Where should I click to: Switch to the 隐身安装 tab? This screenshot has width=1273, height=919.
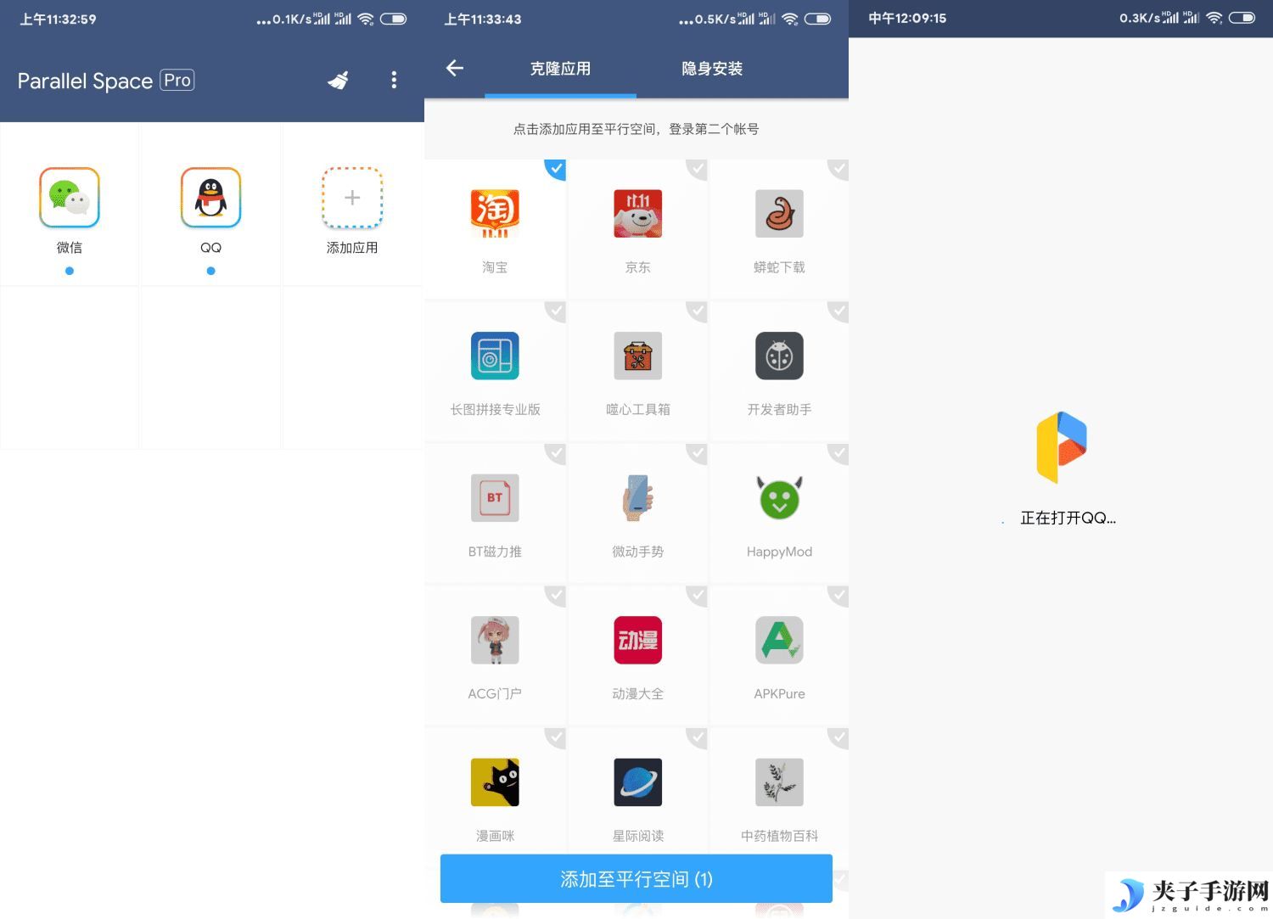[712, 69]
